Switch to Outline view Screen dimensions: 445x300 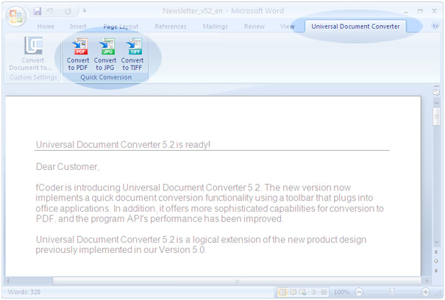[x=313, y=292]
